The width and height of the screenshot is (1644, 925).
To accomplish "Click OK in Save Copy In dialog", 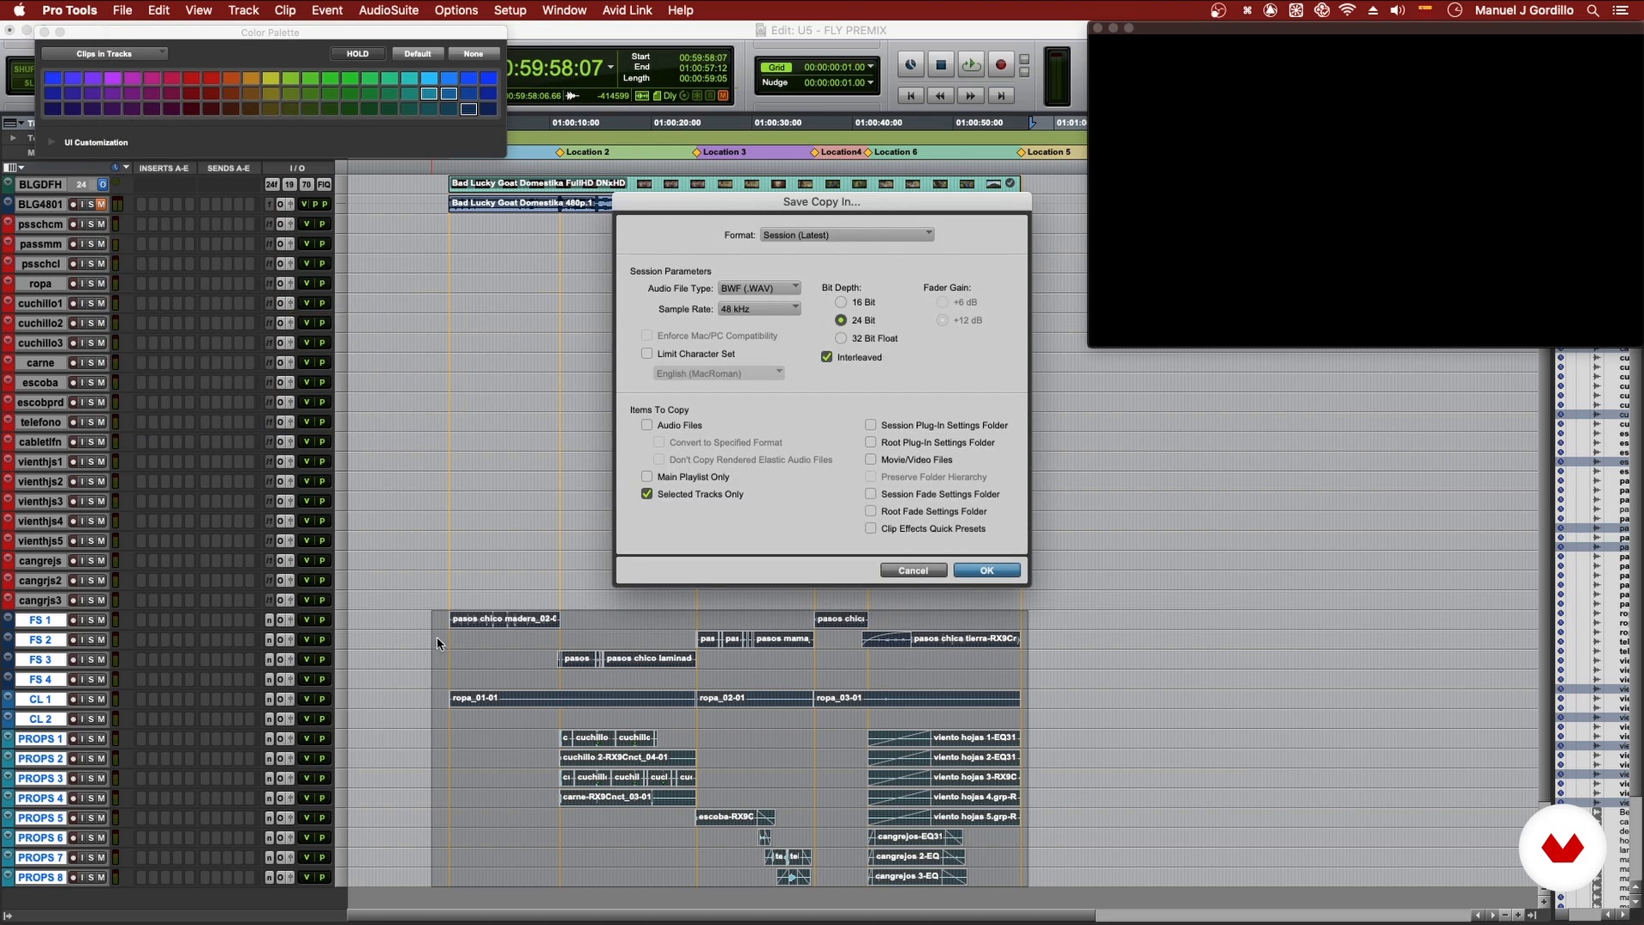I will (986, 570).
